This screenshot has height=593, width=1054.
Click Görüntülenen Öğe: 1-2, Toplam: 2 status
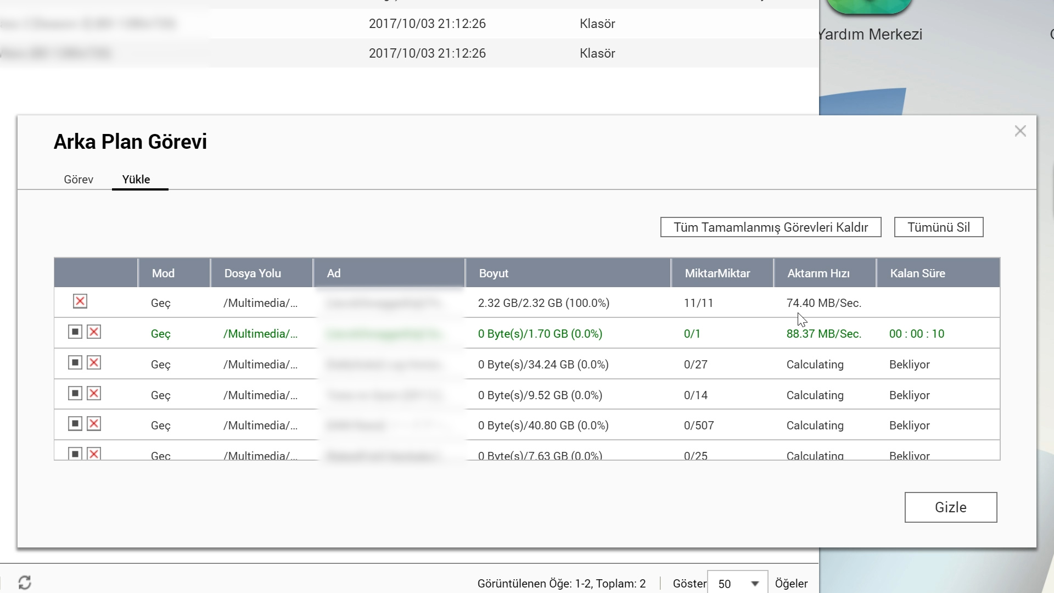[x=561, y=584]
